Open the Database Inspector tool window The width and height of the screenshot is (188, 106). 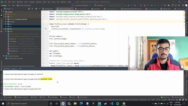coord(21,97)
